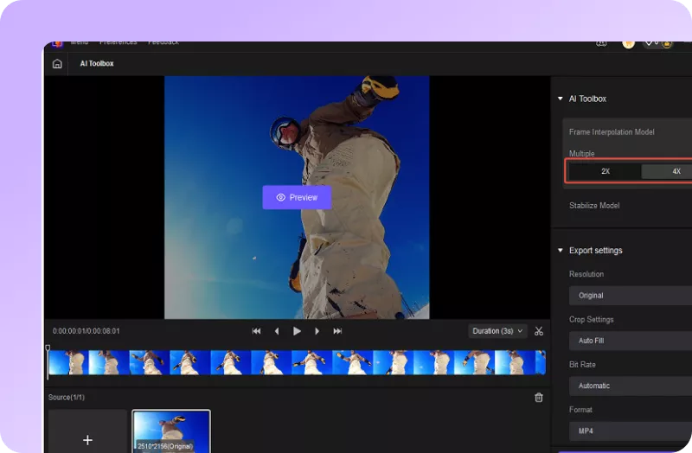The image size is (692, 453).
Task: Click the Multiple label
Action: point(581,154)
